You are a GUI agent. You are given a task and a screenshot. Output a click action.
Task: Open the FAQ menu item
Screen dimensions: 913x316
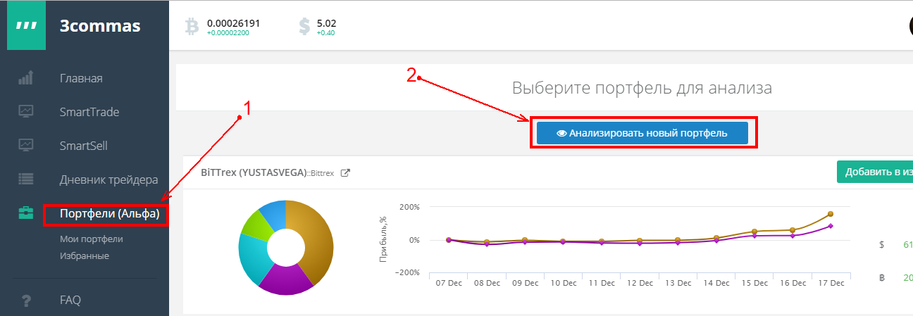tap(70, 300)
